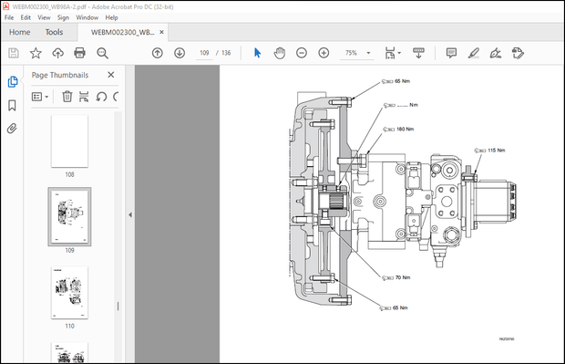Open Page Thumbnails sidebar icon
This screenshot has height=364, width=565.
tap(13, 82)
